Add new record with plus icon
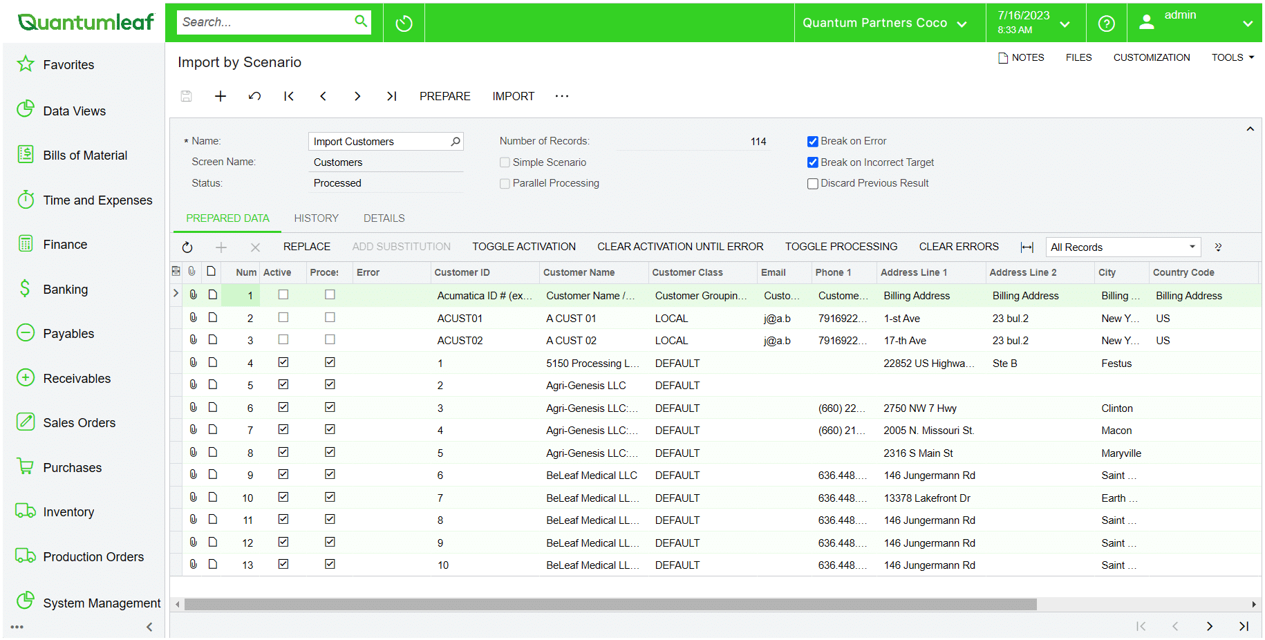1265x640 pixels. (221, 96)
